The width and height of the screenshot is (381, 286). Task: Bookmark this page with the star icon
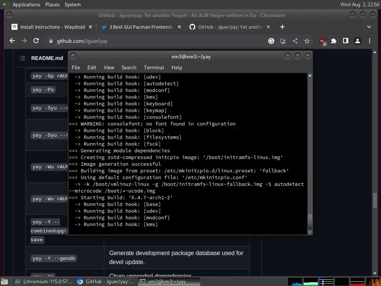coord(307,41)
